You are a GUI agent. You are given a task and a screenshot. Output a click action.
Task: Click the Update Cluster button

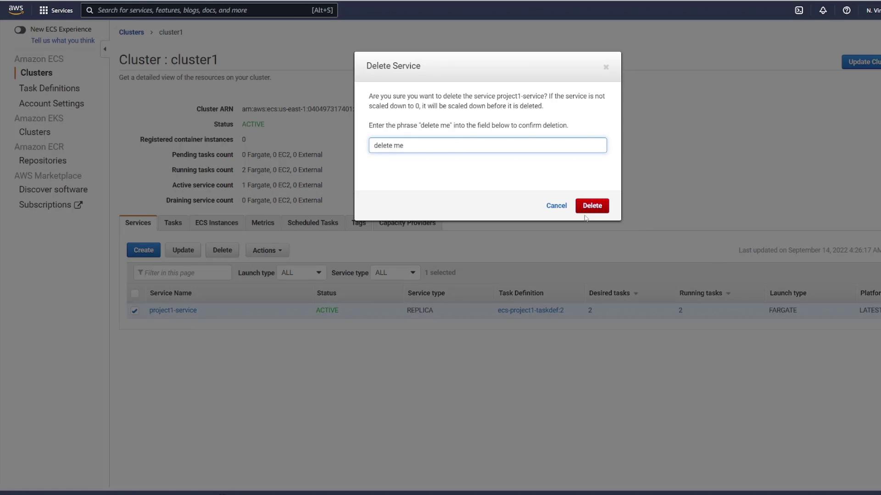click(861, 62)
